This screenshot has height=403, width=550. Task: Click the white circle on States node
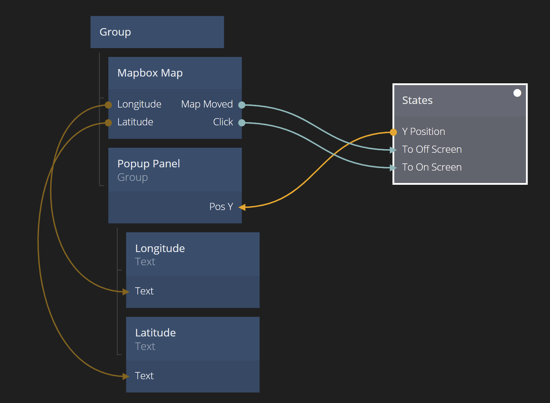click(x=517, y=93)
